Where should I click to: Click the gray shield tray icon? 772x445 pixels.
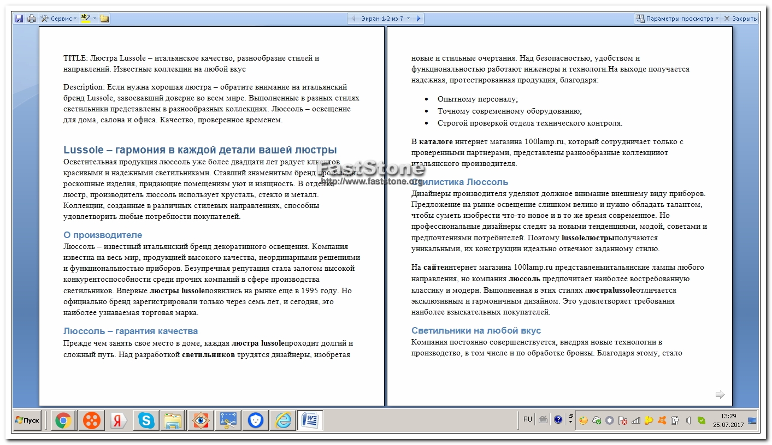[610, 420]
